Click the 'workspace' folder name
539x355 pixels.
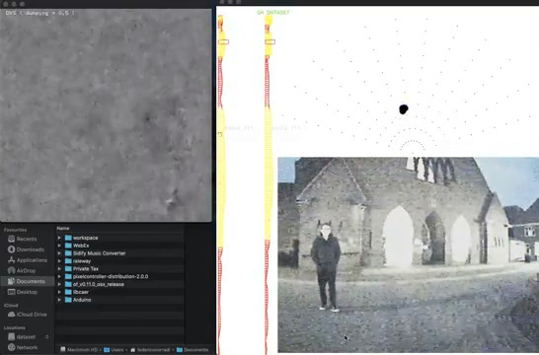(x=85, y=238)
